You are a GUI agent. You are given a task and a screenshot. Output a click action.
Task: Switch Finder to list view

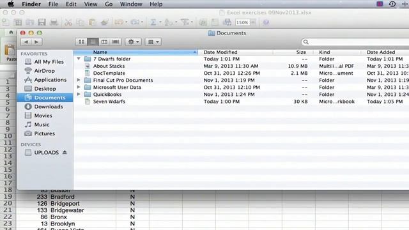(93, 42)
